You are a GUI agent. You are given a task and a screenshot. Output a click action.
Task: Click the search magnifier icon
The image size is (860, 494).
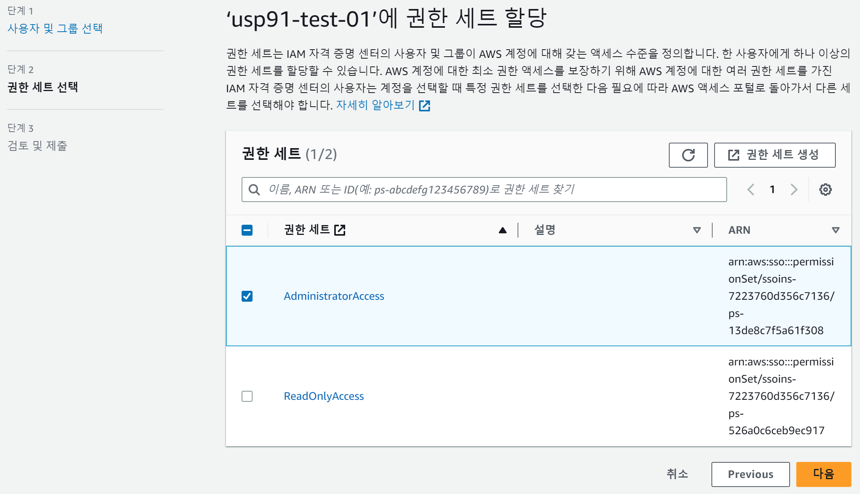(x=254, y=190)
